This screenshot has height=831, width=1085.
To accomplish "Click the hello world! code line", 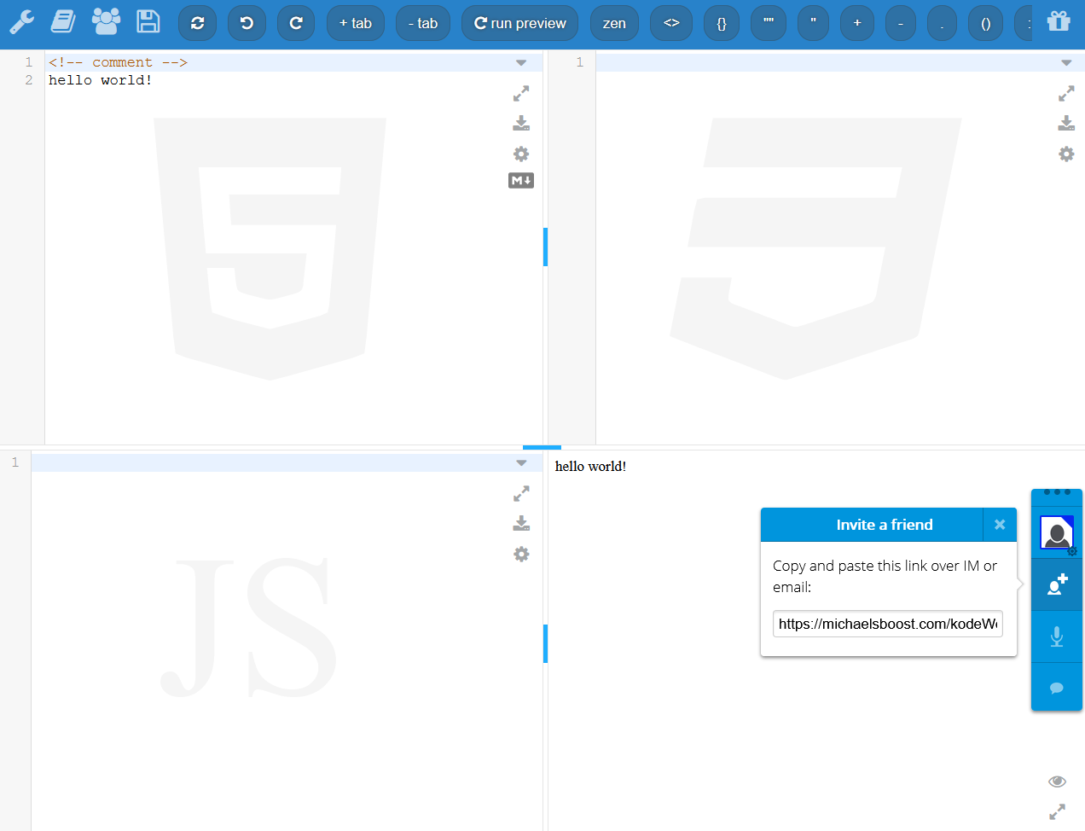I will pos(100,80).
